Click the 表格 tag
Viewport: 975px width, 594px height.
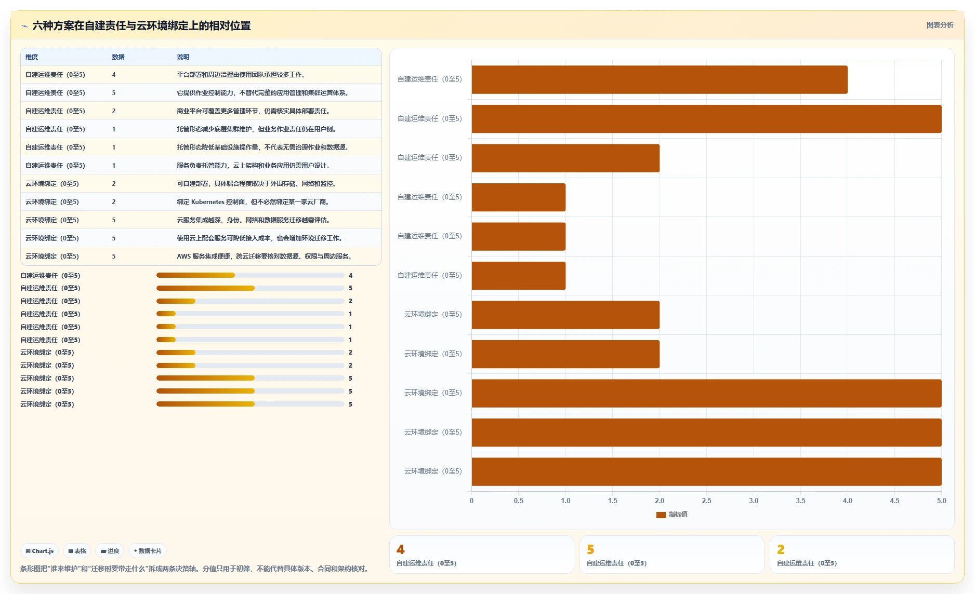pyautogui.click(x=77, y=551)
